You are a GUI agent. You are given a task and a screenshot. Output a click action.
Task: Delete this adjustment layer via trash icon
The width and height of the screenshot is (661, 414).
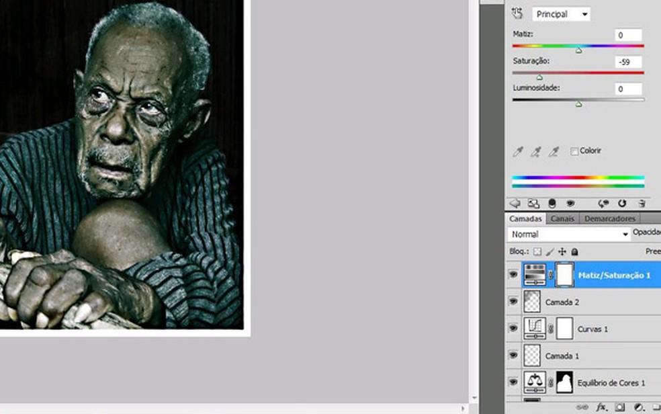(642, 203)
